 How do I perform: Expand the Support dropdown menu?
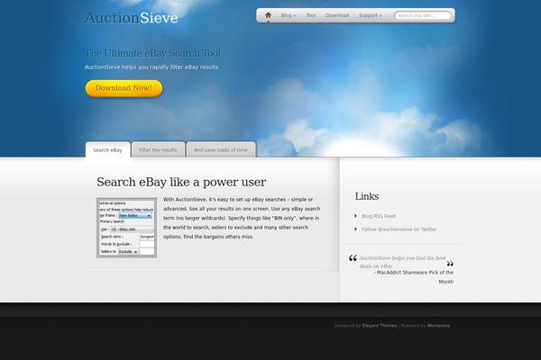coord(371,15)
